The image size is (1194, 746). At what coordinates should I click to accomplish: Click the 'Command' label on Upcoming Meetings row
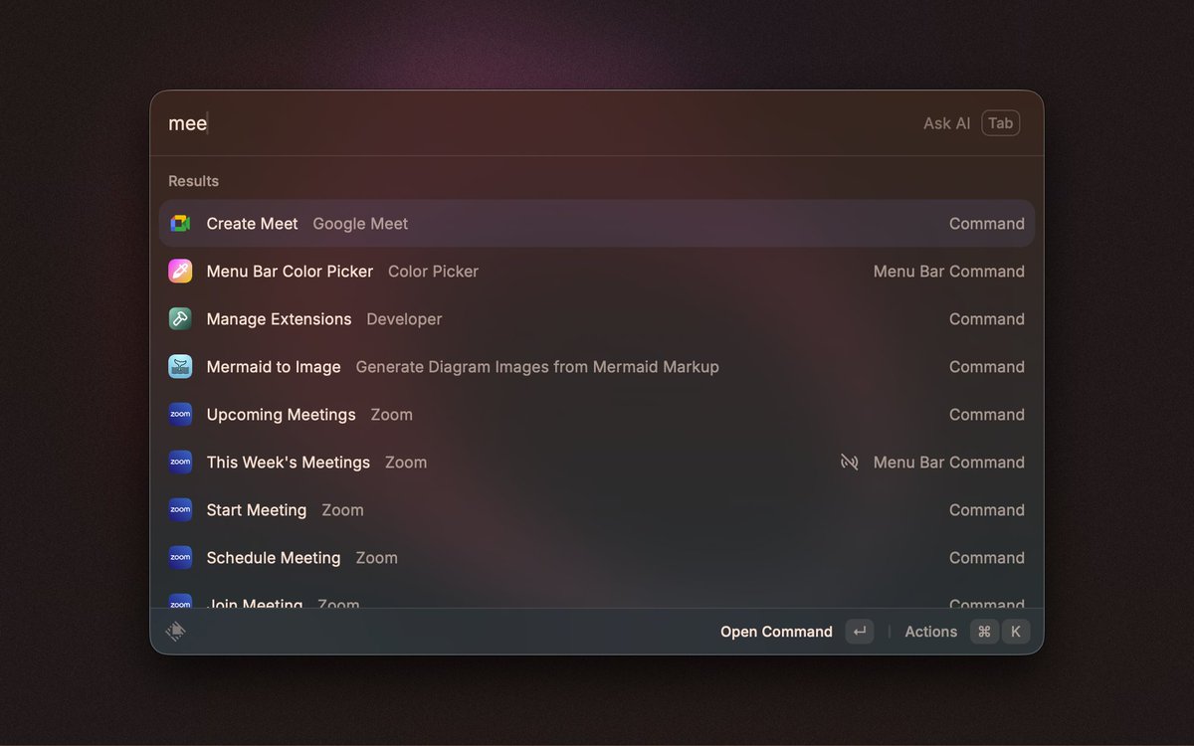click(987, 415)
